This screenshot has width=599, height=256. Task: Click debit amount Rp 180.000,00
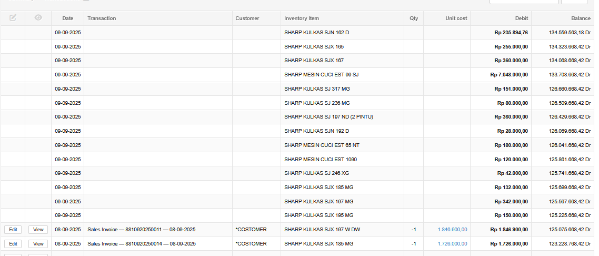tap(511, 145)
